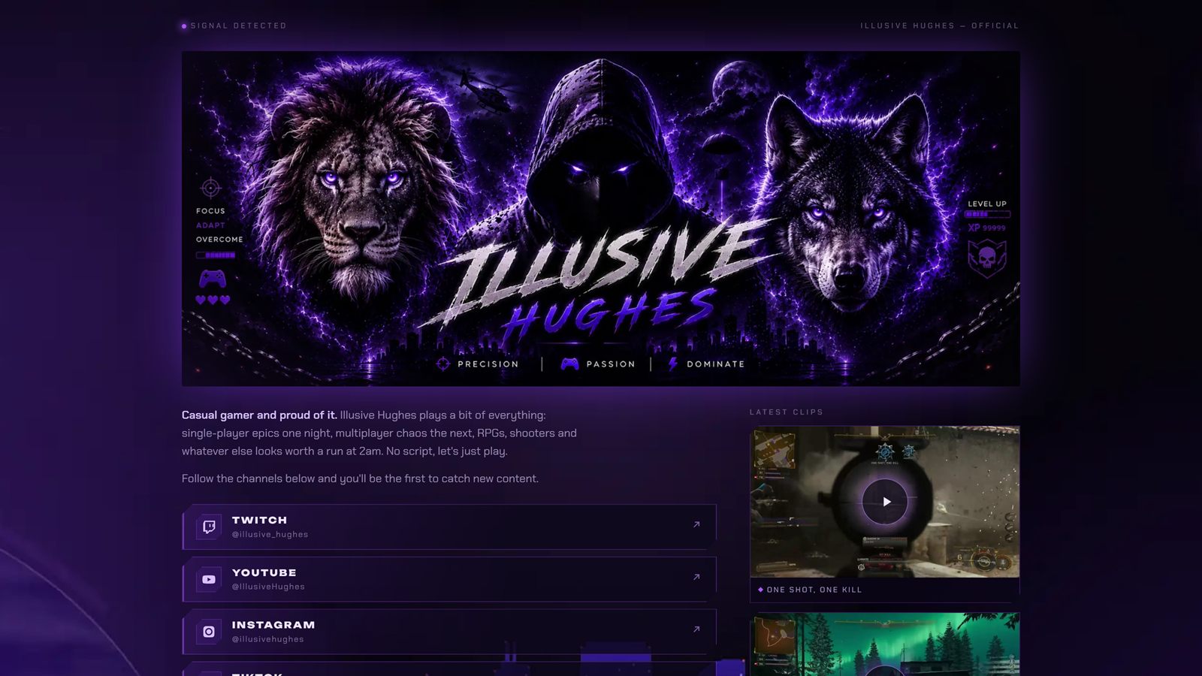Image resolution: width=1202 pixels, height=676 pixels.
Task: Click the 'Follow the channels below' sentence
Action: pyautogui.click(x=360, y=478)
